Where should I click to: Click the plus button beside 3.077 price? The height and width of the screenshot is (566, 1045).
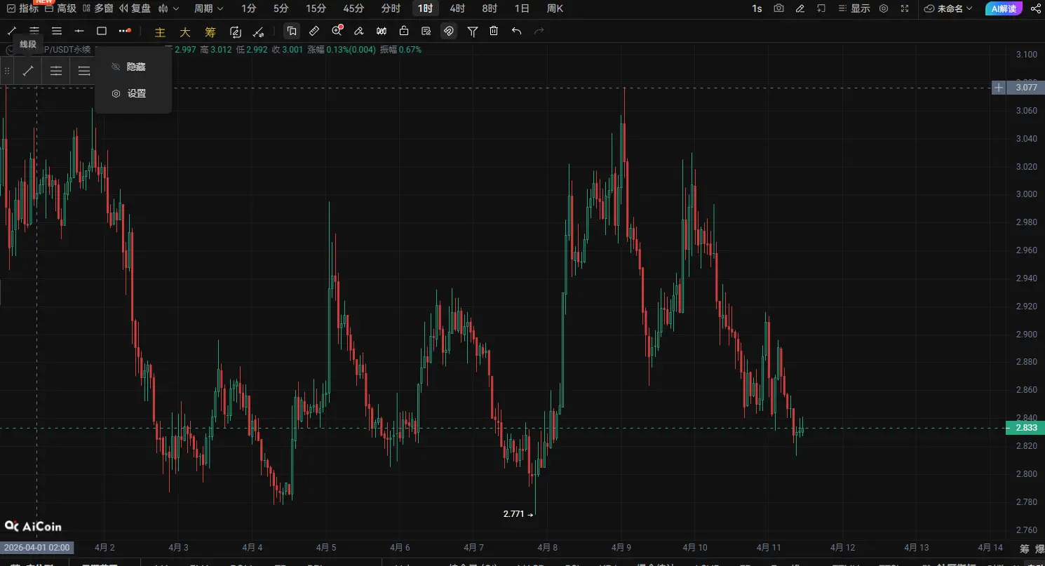[x=999, y=88]
